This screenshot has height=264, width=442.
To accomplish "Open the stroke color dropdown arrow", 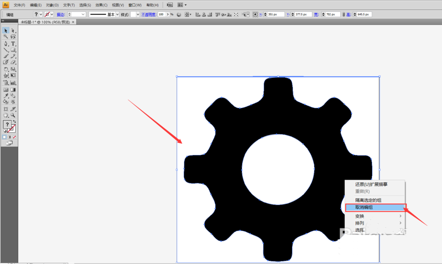I will [x=52, y=15].
